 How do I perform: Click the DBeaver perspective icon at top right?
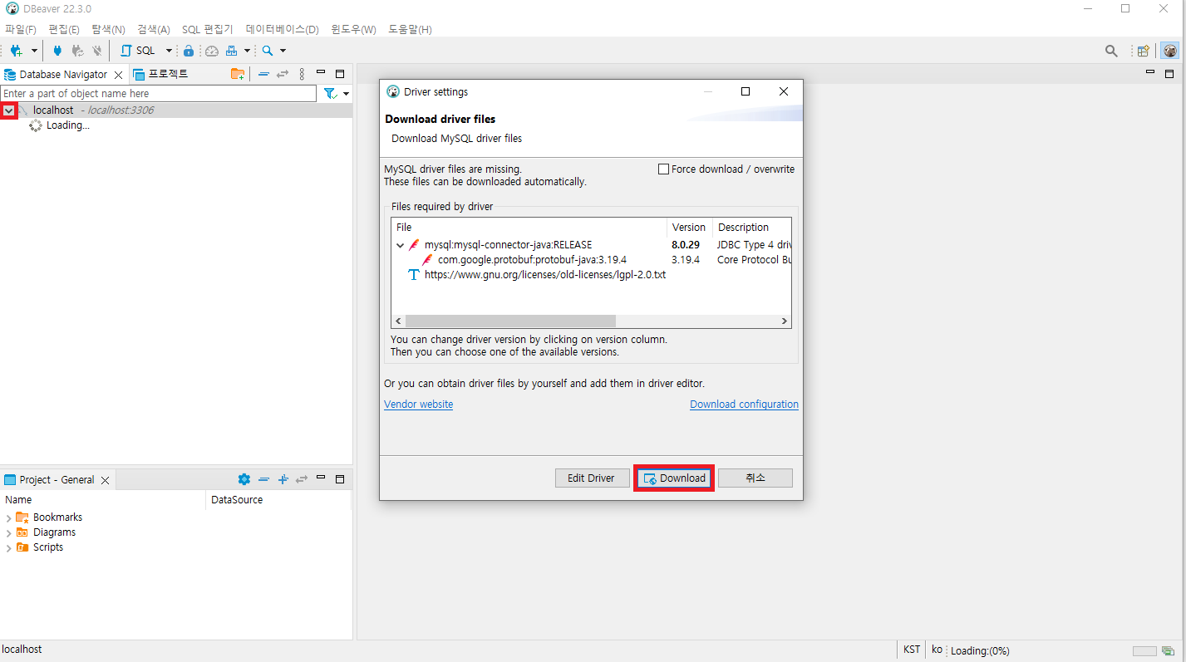coord(1169,51)
